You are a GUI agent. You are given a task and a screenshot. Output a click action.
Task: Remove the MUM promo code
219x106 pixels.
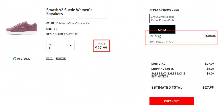click(211, 36)
